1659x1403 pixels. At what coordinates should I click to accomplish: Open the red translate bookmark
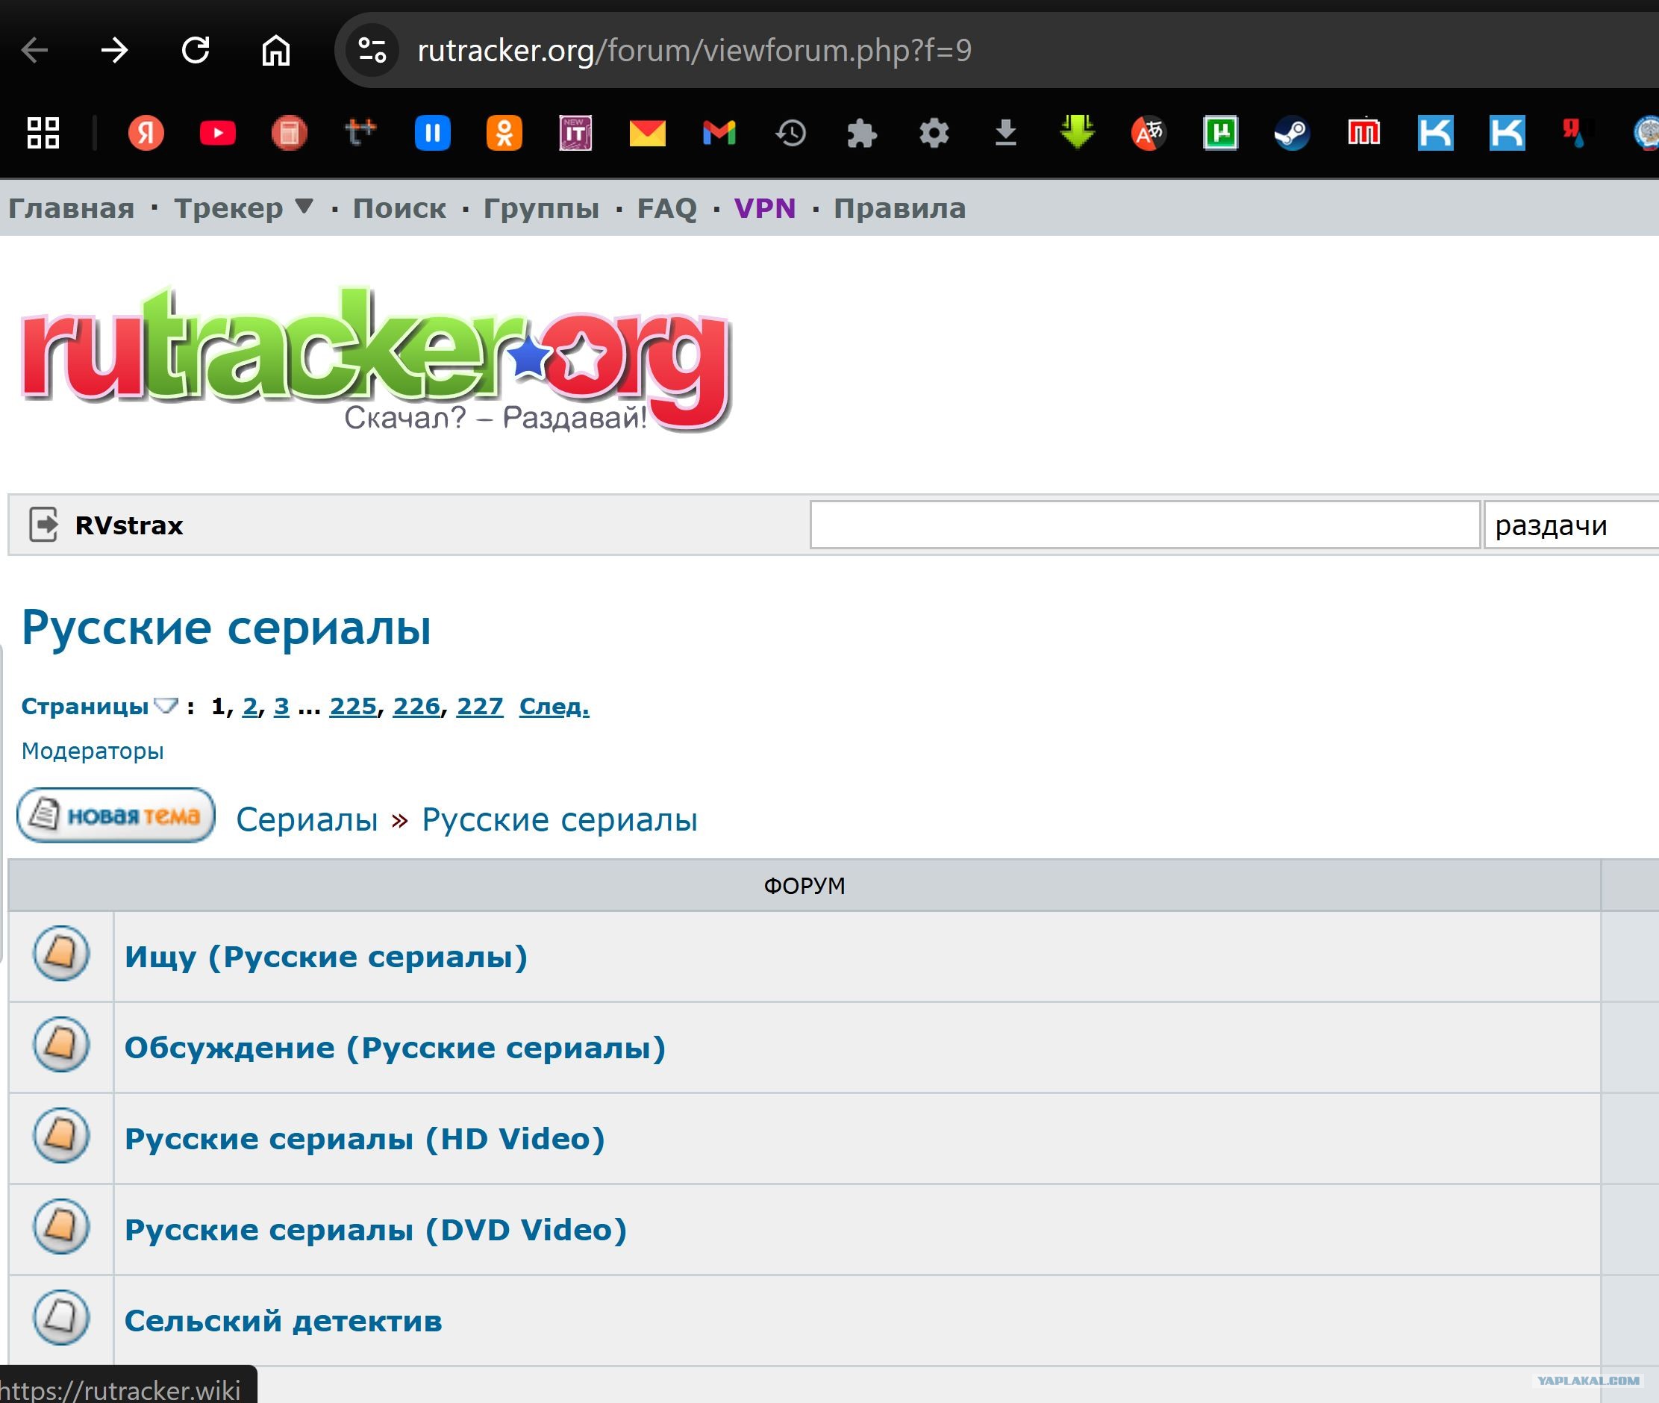[x=1149, y=133]
